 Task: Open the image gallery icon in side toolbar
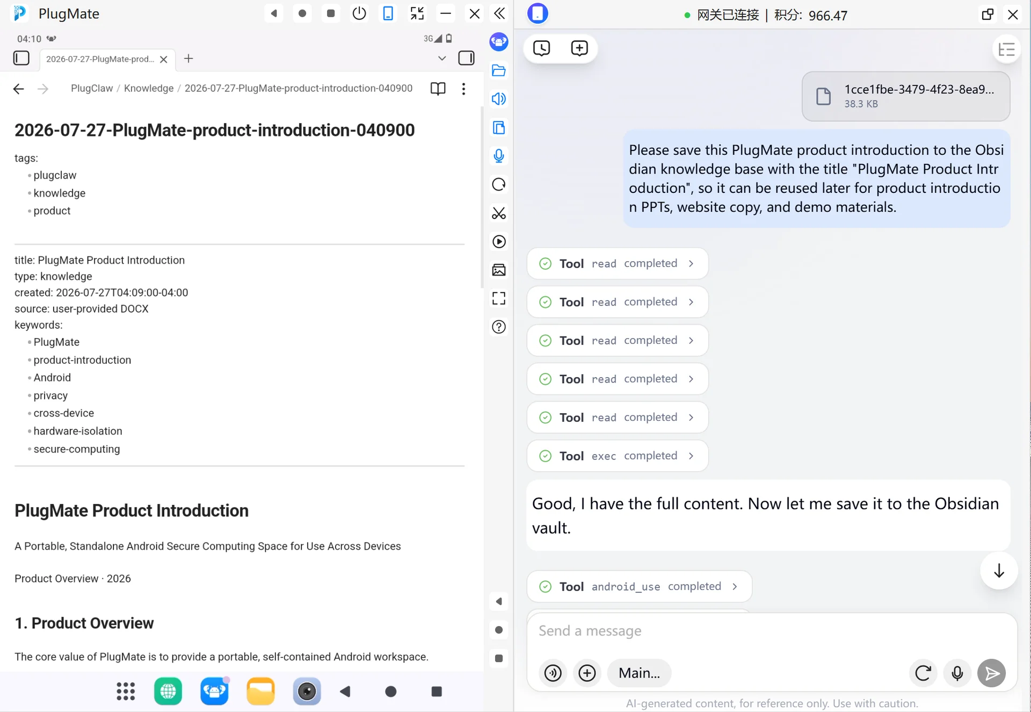click(x=499, y=270)
